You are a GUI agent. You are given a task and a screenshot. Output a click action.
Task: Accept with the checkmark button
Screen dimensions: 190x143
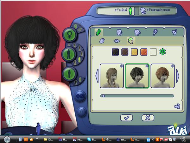126,118
